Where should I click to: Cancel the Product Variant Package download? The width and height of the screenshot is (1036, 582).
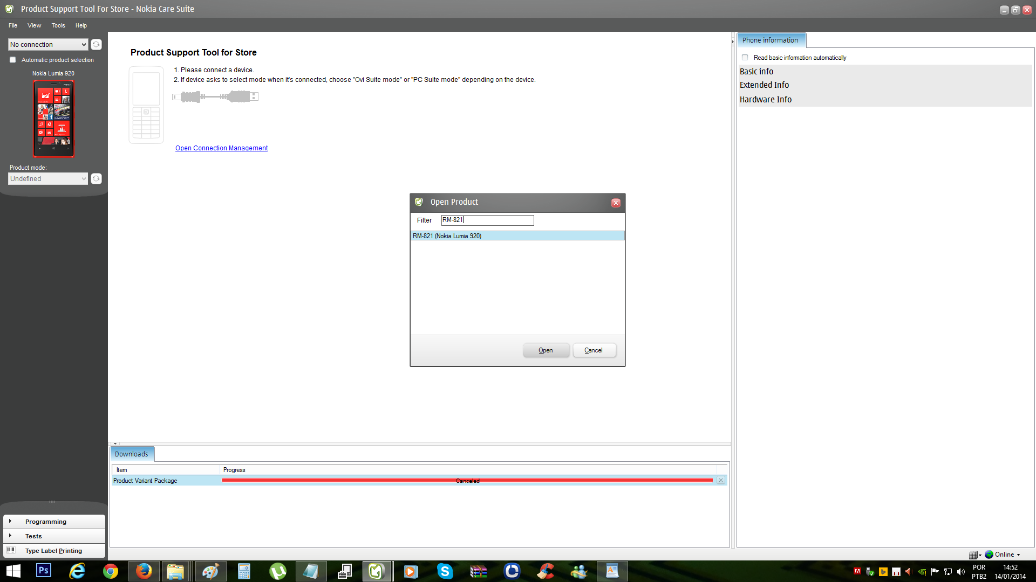click(x=720, y=480)
